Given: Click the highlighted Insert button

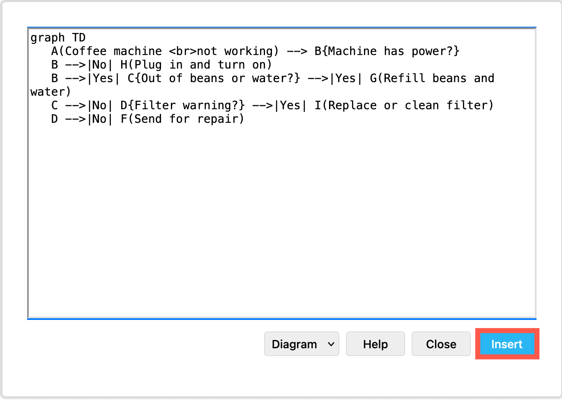Looking at the screenshot, I should [x=507, y=344].
